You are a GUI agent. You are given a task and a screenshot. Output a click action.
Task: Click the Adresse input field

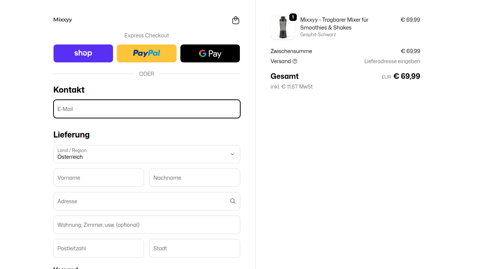[x=147, y=201]
